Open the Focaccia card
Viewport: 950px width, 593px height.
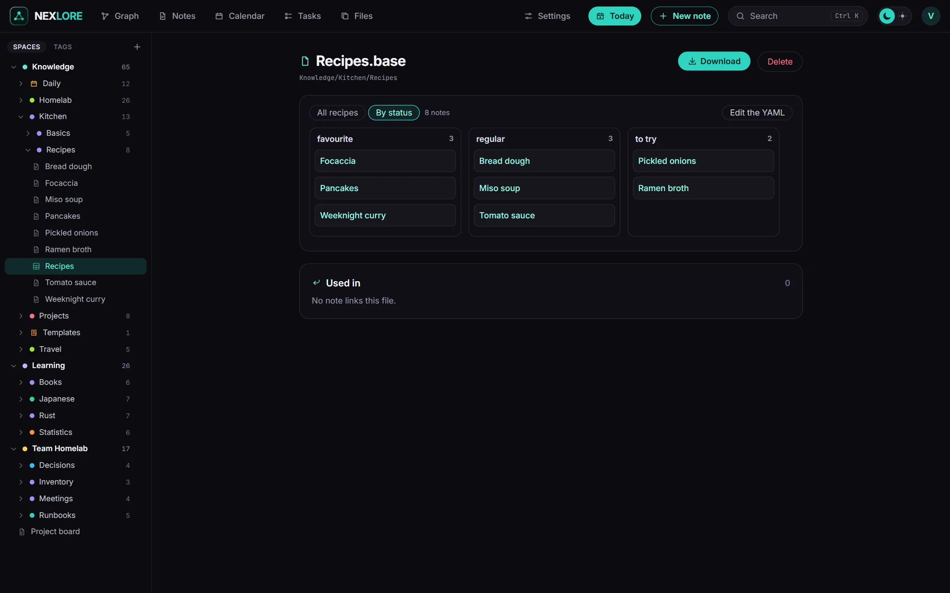(x=385, y=161)
